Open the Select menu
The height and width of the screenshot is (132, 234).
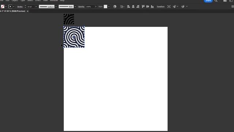[30, 1]
